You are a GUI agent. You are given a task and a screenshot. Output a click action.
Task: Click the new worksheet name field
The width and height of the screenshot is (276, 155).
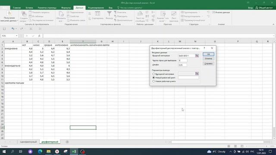pyautogui.click(x=188, y=77)
